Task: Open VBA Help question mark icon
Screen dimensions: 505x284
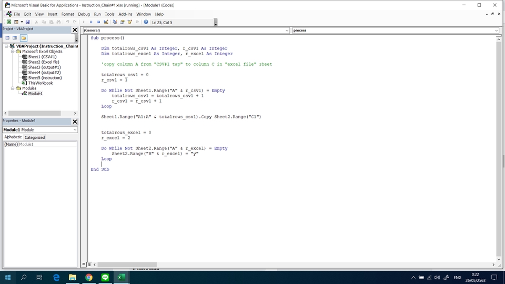Action: [146, 22]
